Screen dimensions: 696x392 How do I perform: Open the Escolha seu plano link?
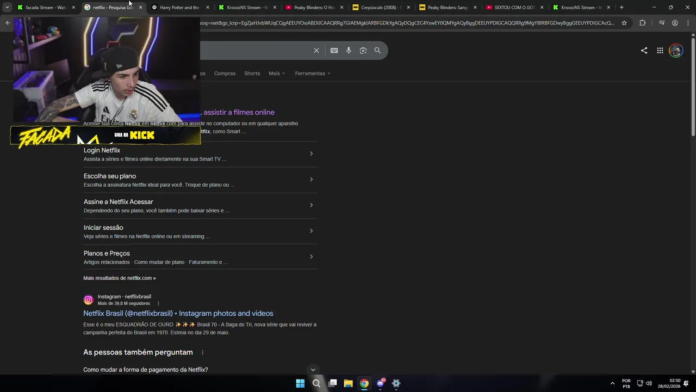[x=110, y=176]
